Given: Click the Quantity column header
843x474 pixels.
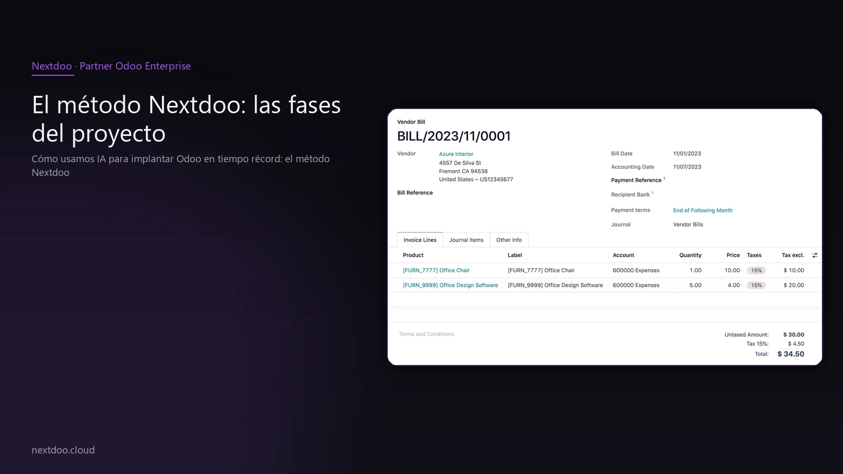Looking at the screenshot, I should pyautogui.click(x=690, y=255).
